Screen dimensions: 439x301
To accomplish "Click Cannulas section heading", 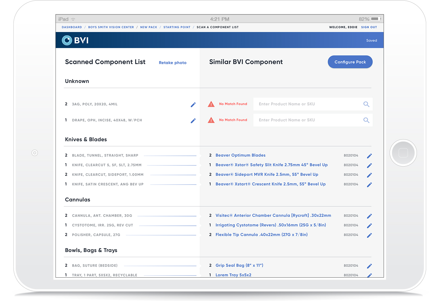I will click(78, 200).
